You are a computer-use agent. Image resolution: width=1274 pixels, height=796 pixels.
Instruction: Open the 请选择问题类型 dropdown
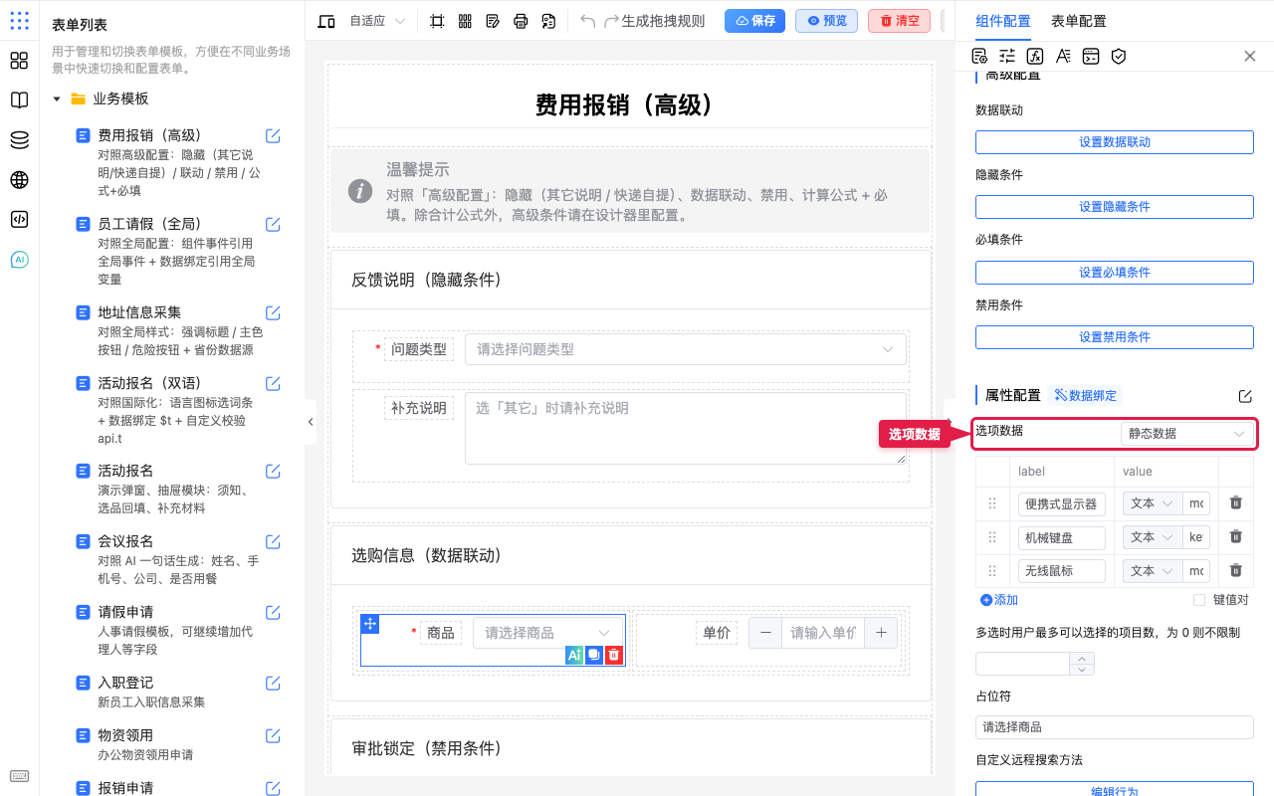tap(686, 349)
